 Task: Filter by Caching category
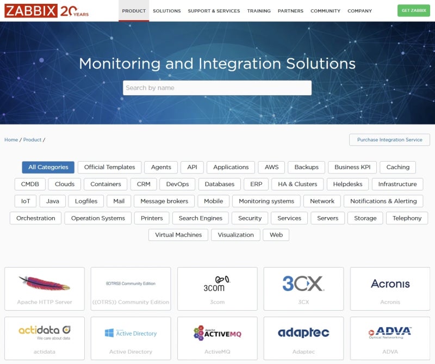pos(398,167)
